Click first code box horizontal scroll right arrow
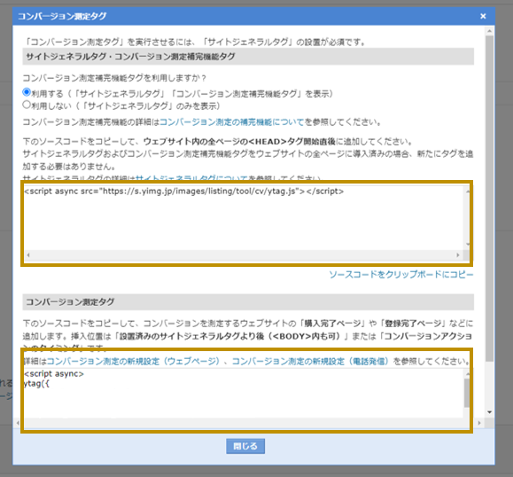The width and height of the screenshot is (513, 477). (458, 255)
